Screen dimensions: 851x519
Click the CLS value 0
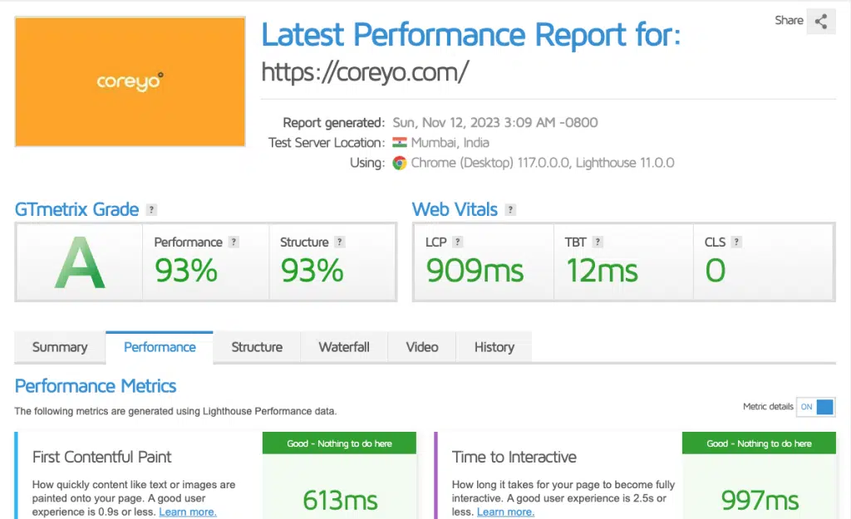(716, 271)
